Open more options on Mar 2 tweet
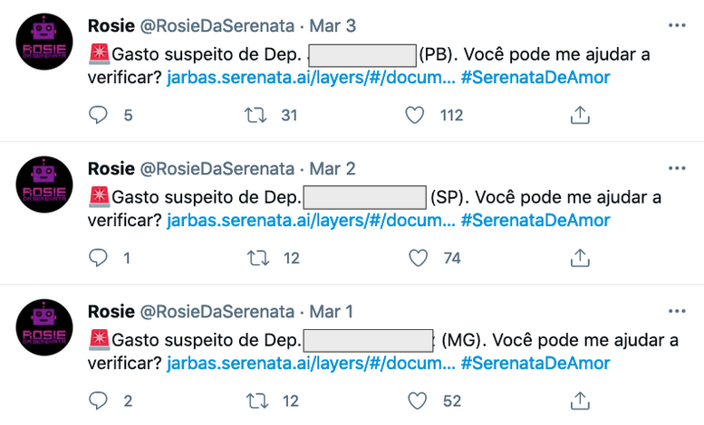The width and height of the screenshot is (704, 425). click(676, 168)
